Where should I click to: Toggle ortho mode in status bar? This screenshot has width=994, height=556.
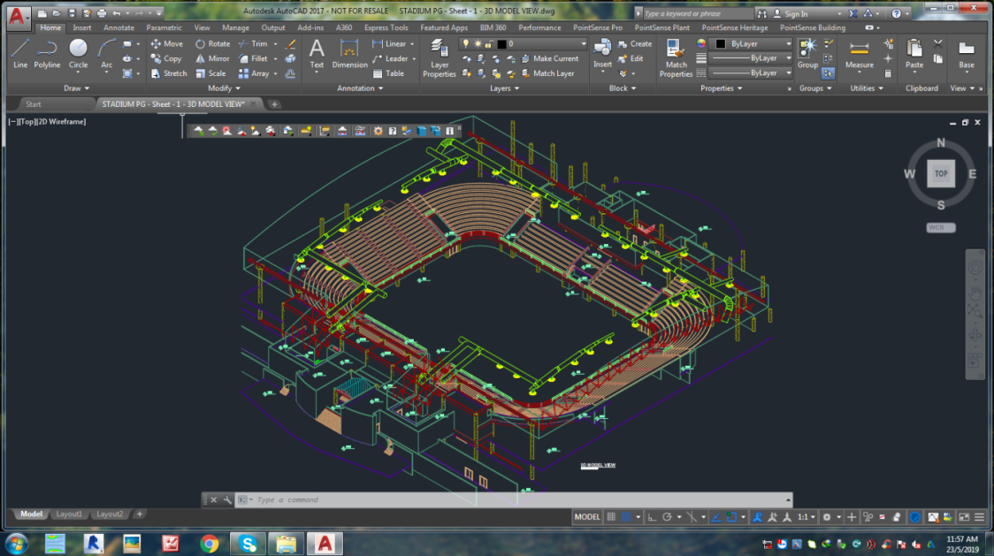click(x=651, y=517)
